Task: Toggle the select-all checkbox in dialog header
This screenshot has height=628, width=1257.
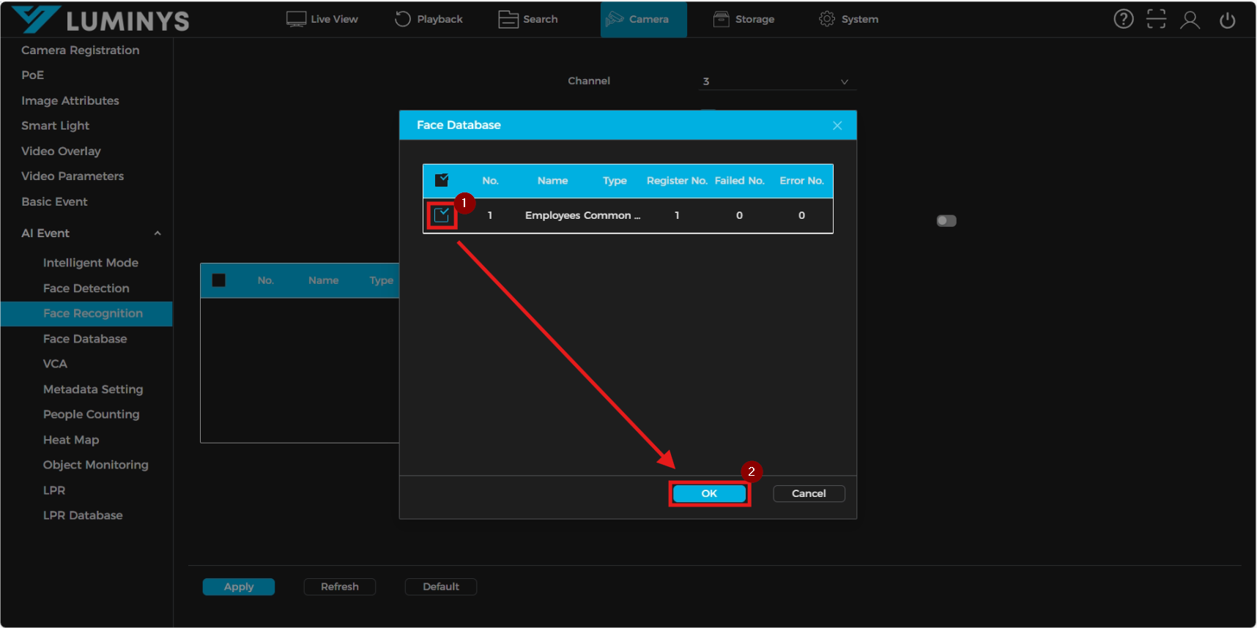Action: [442, 180]
